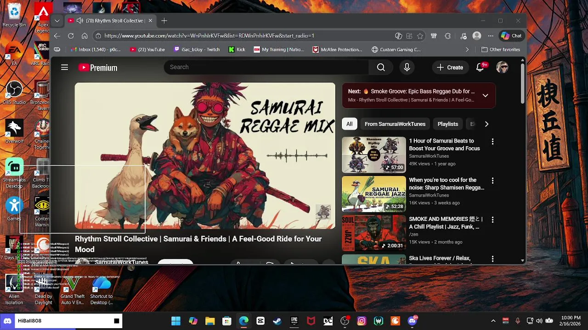Open Instagram from taskbar
Image resolution: width=588 pixels, height=330 pixels.
[362, 321]
